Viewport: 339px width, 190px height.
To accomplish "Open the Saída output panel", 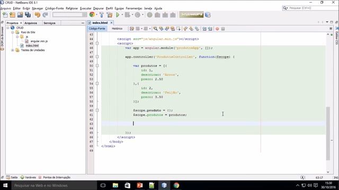I will pyautogui.click(x=12, y=177).
